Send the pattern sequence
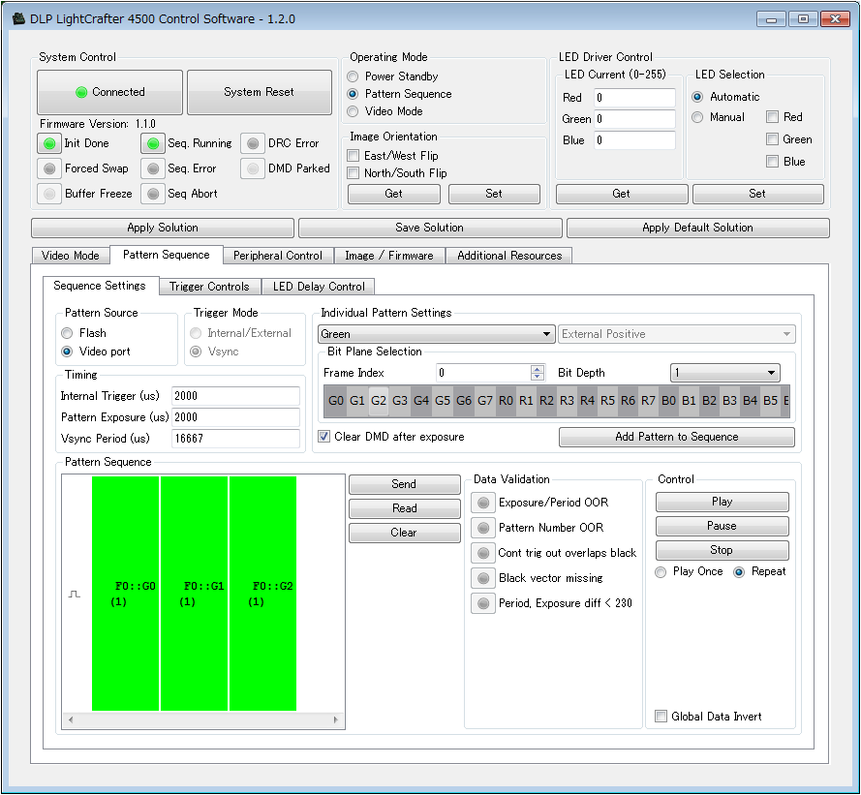 coord(404,484)
